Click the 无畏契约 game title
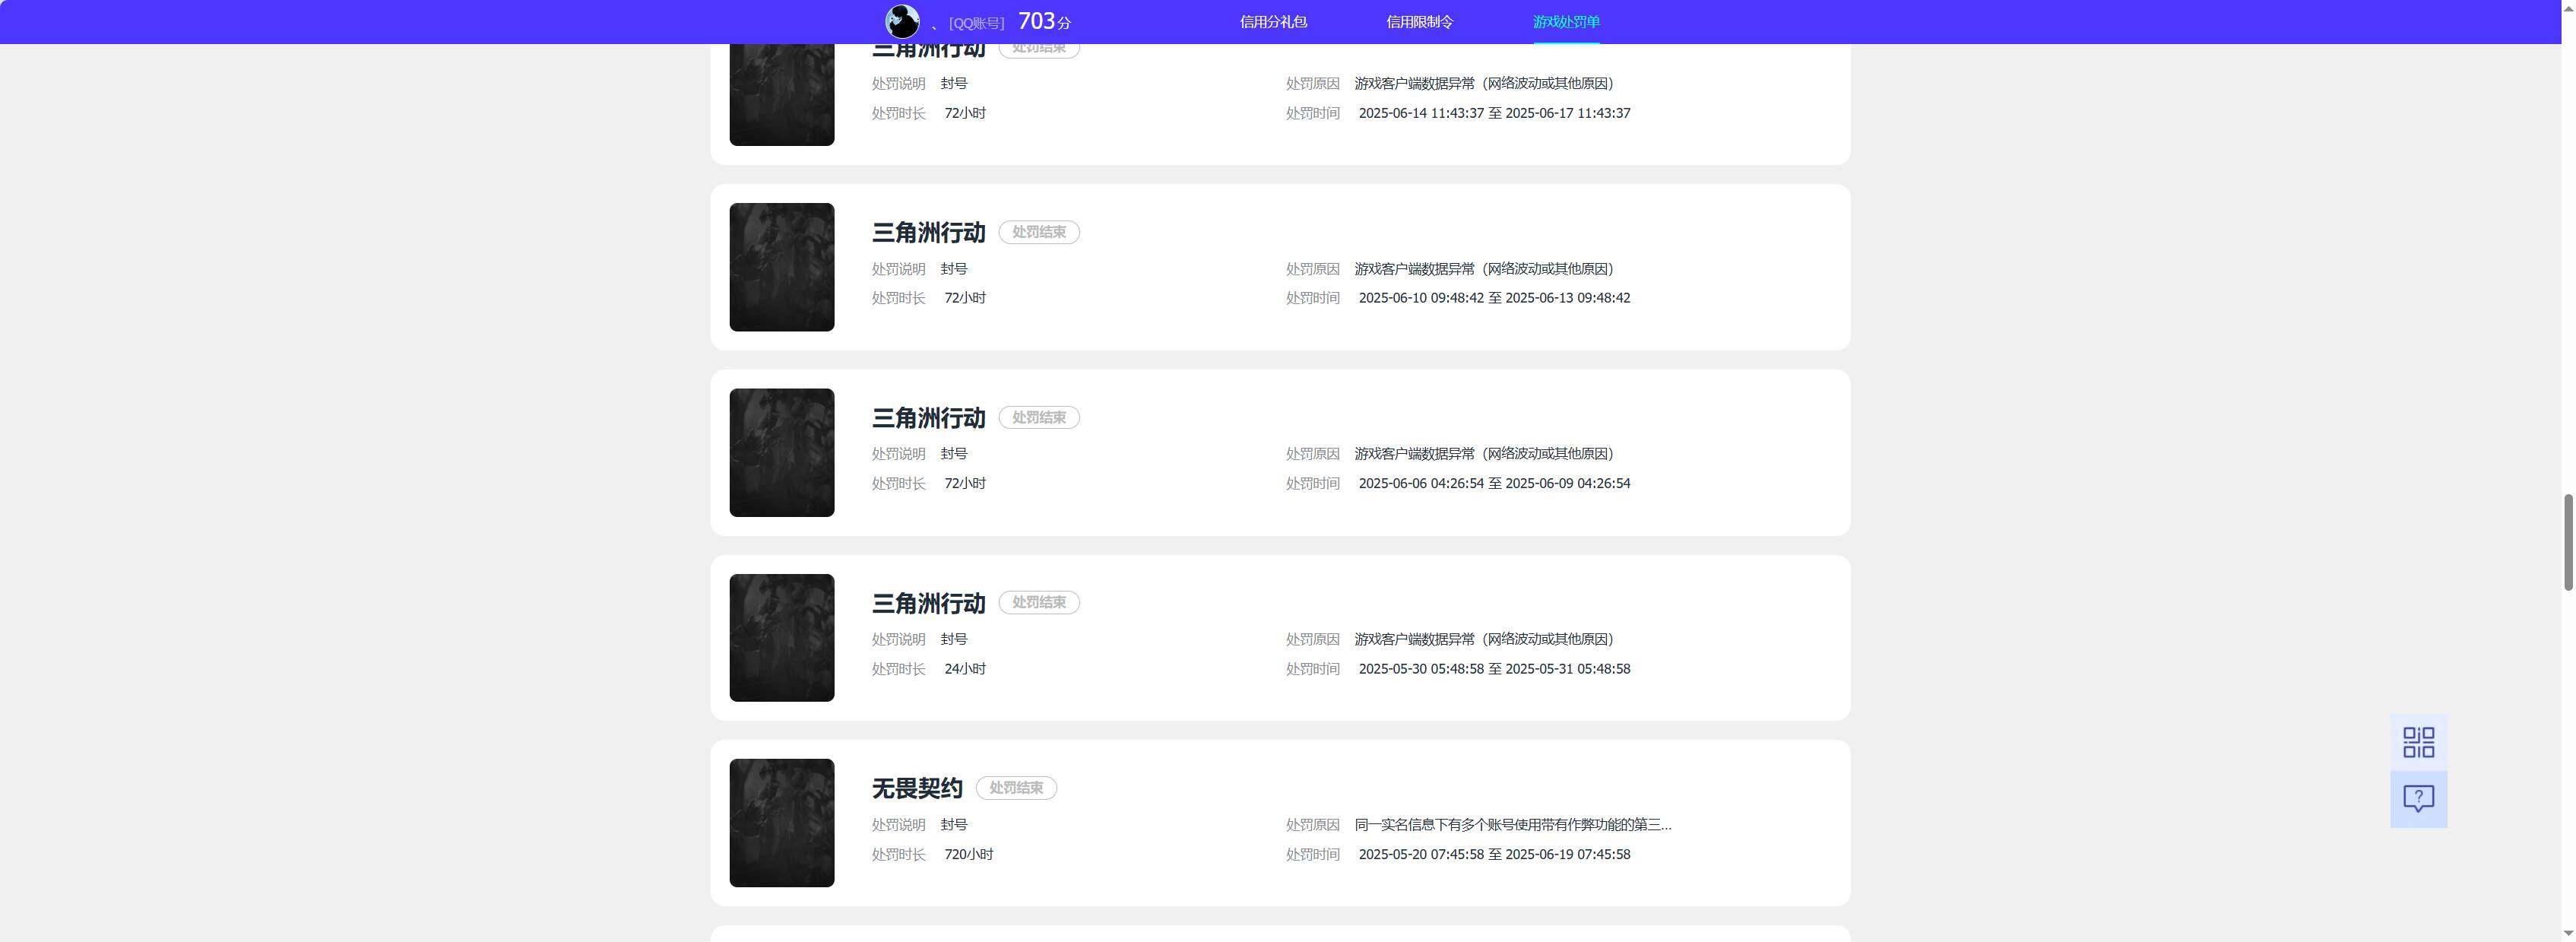This screenshot has width=2576, height=942. [917, 788]
